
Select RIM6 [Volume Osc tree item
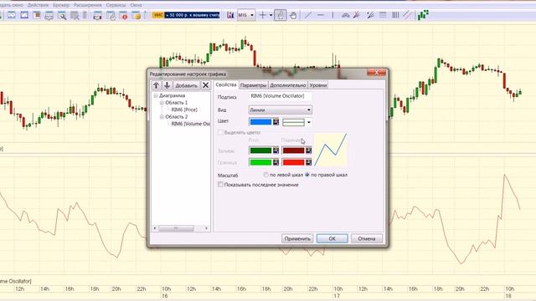191,124
